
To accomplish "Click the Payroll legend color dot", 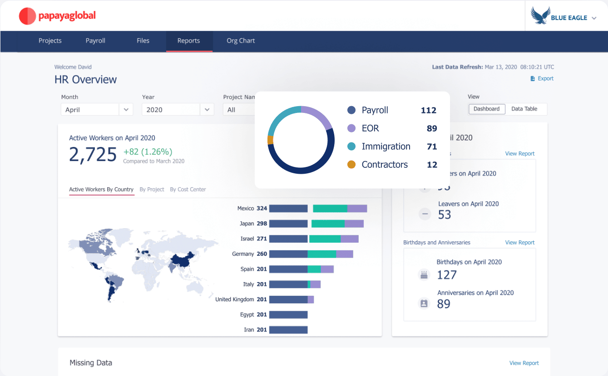I will [x=351, y=110].
